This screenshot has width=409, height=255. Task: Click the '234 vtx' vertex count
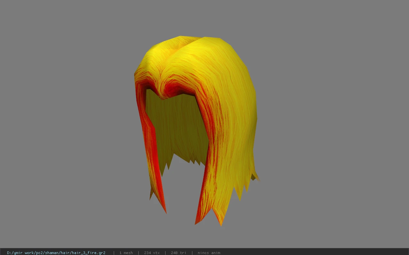(x=152, y=253)
